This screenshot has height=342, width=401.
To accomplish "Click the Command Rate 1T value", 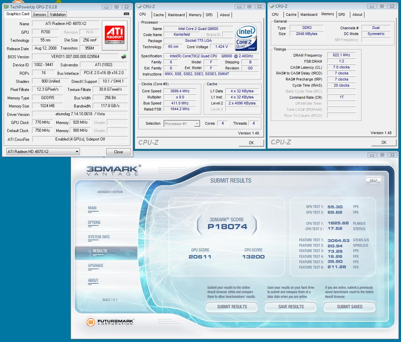I will point(341,97).
